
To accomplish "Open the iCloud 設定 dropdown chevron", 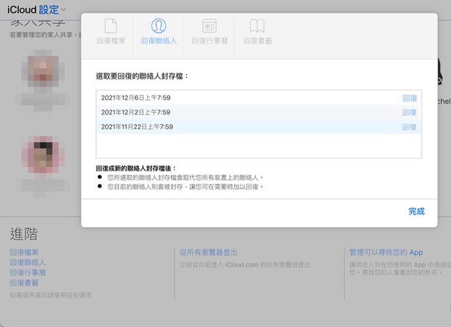I will [x=63, y=10].
